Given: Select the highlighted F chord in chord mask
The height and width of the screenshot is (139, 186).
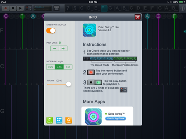Looking at the screenshot, I should (x=104, y=8).
